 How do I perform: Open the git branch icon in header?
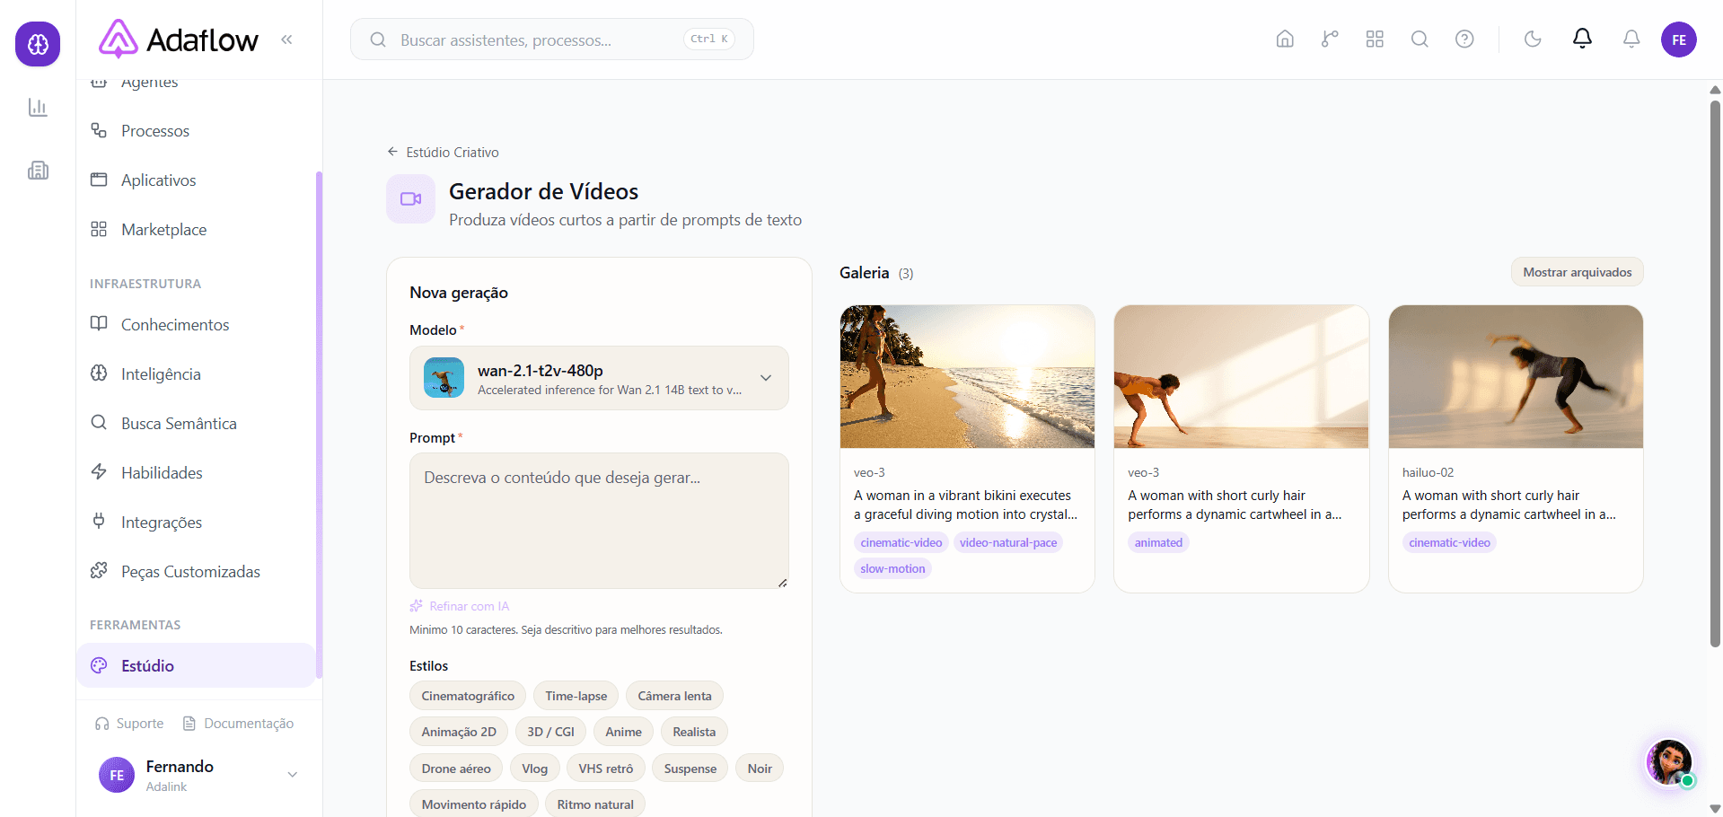pyautogui.click(x=1330, y=40)
